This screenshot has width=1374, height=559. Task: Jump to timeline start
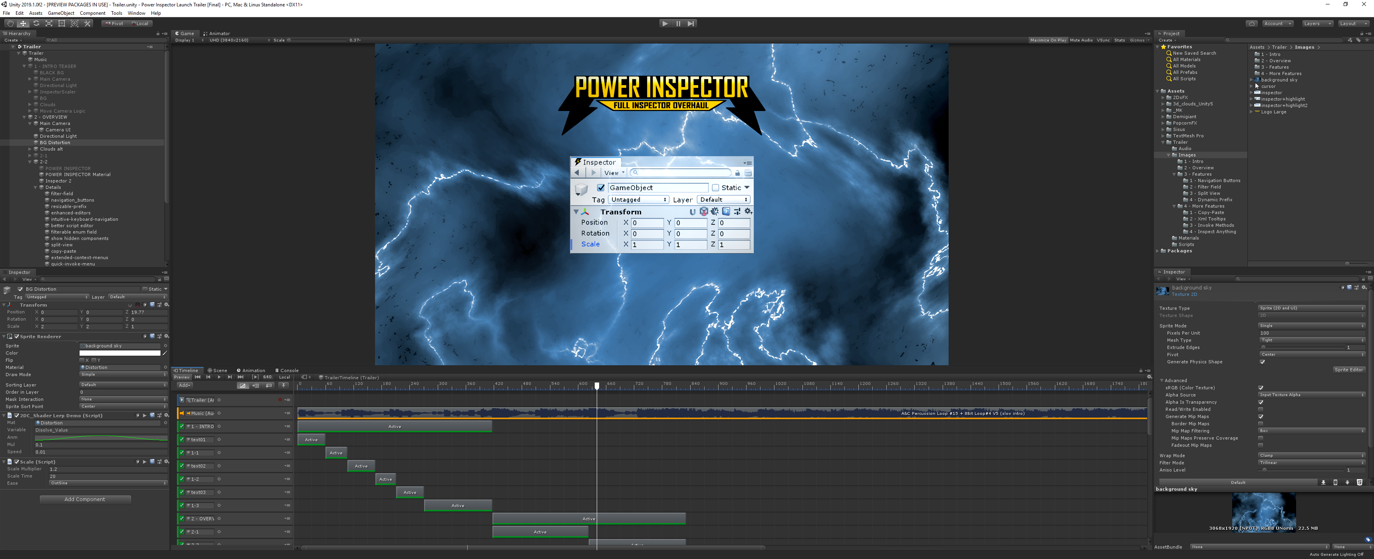197,377
